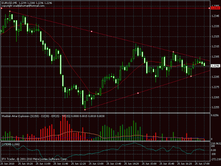Grab the upper trendline's starting anchor point
Image resolution: width=221 pixels, height=166 pixels.
(10, 11)
